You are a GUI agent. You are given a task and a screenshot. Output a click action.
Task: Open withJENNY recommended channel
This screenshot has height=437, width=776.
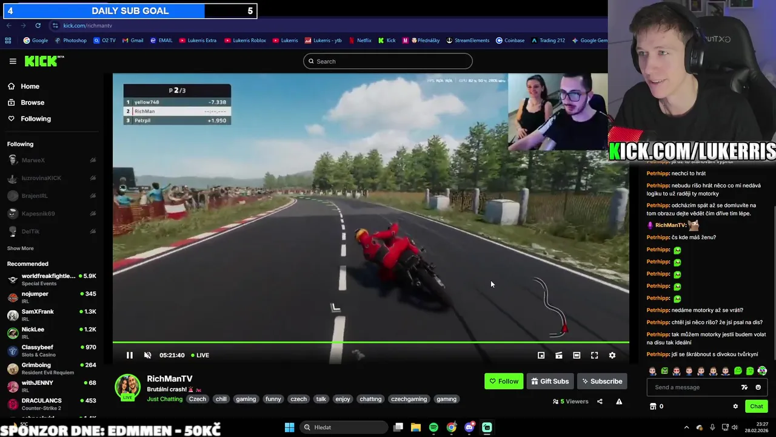52,386
